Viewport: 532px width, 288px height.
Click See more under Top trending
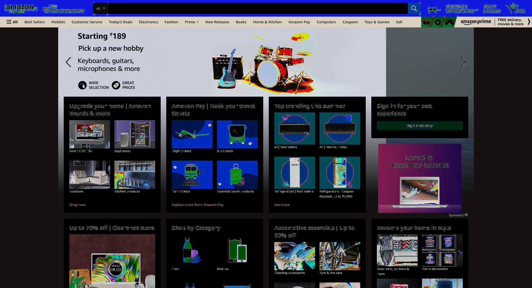[282, 205]
